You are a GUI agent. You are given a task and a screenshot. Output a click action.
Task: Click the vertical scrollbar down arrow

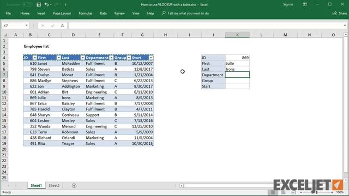346,180
